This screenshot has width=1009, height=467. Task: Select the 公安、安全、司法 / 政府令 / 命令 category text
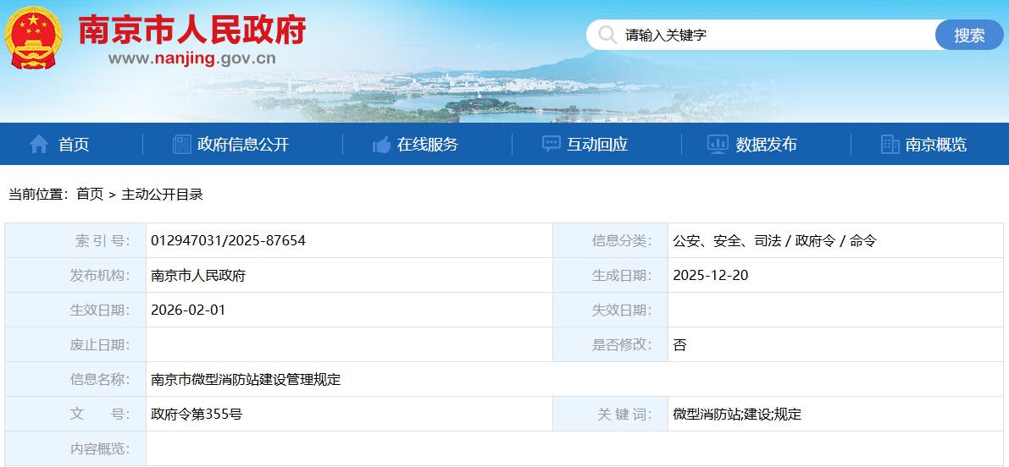tap(775, 240)
